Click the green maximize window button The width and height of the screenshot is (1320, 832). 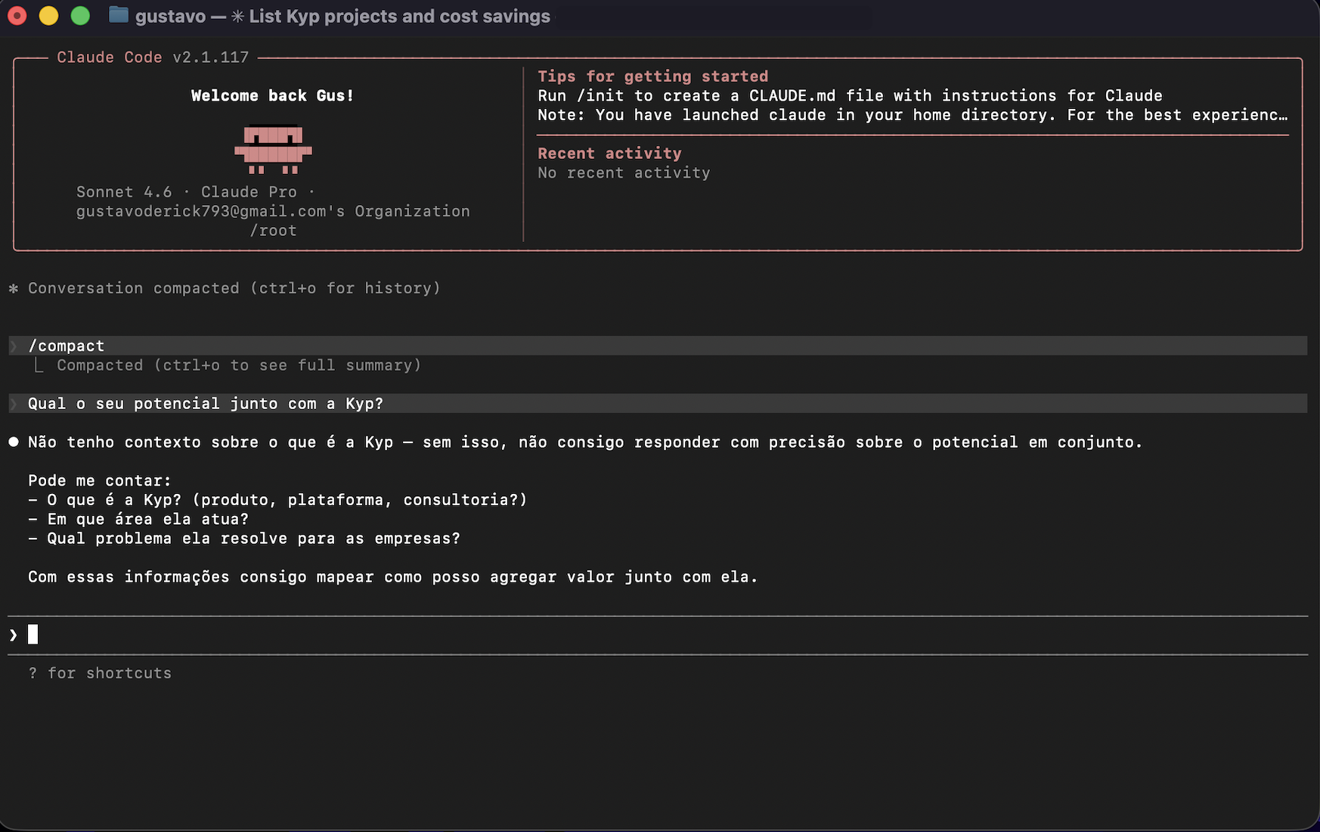point(80,16)
